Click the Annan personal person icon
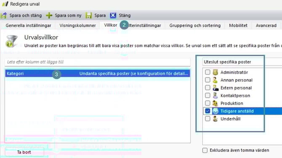Screen dimensions: 282x158 215,80
